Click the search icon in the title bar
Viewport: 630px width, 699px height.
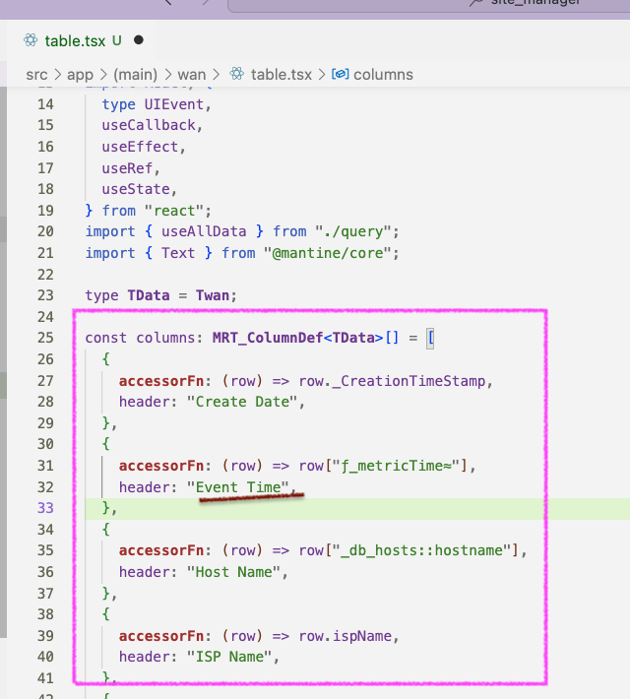point(476,3)
